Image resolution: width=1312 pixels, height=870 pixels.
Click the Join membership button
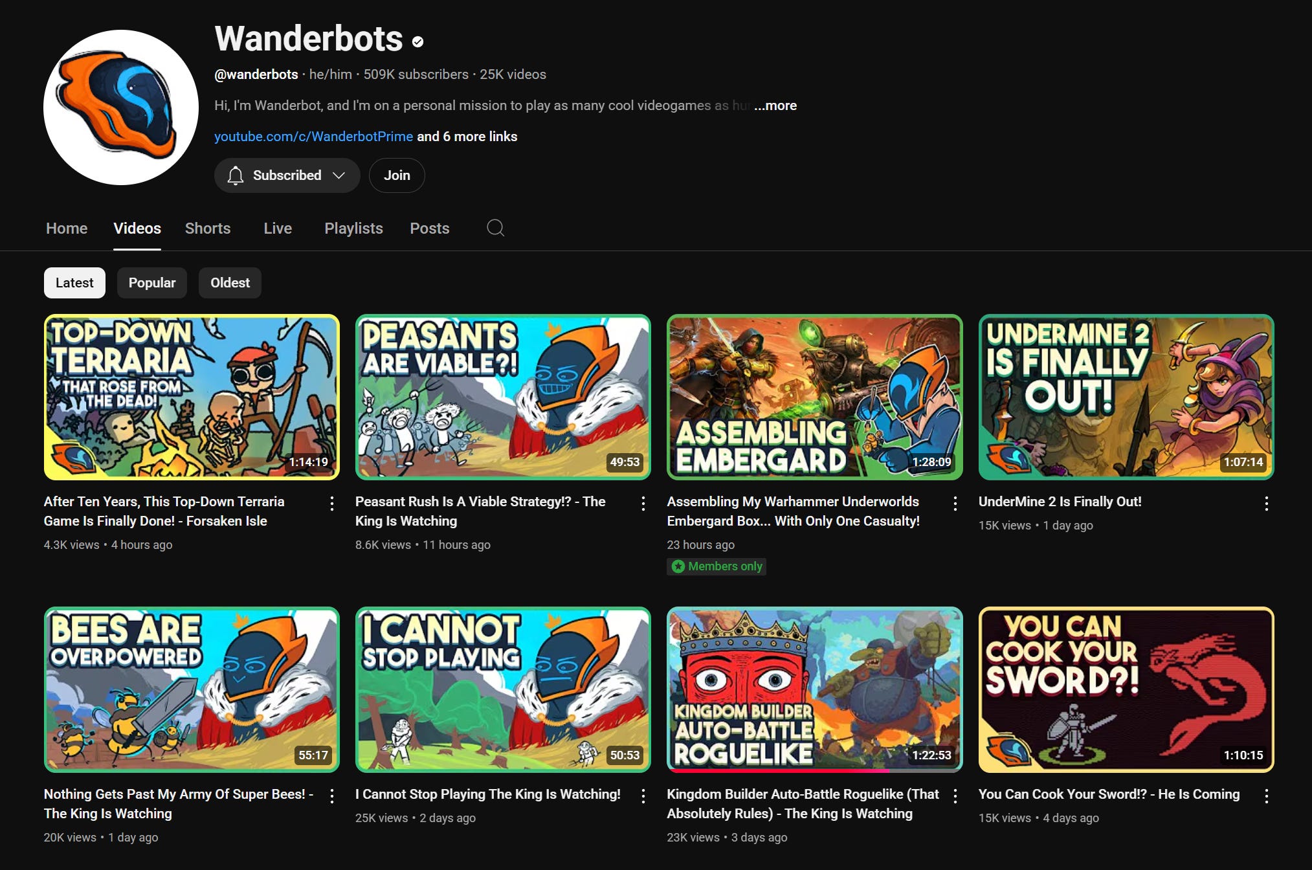coord(397,175)
